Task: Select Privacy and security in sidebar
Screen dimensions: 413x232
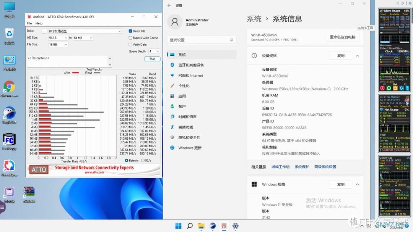Action: [202, 137]
